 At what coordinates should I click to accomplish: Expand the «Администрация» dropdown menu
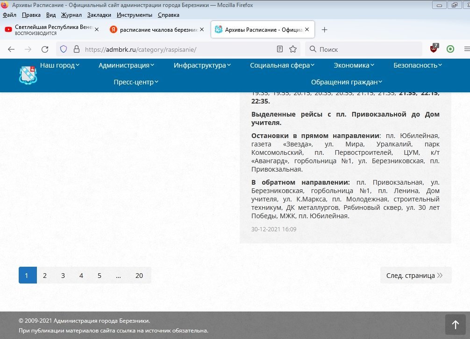[126, 65]
